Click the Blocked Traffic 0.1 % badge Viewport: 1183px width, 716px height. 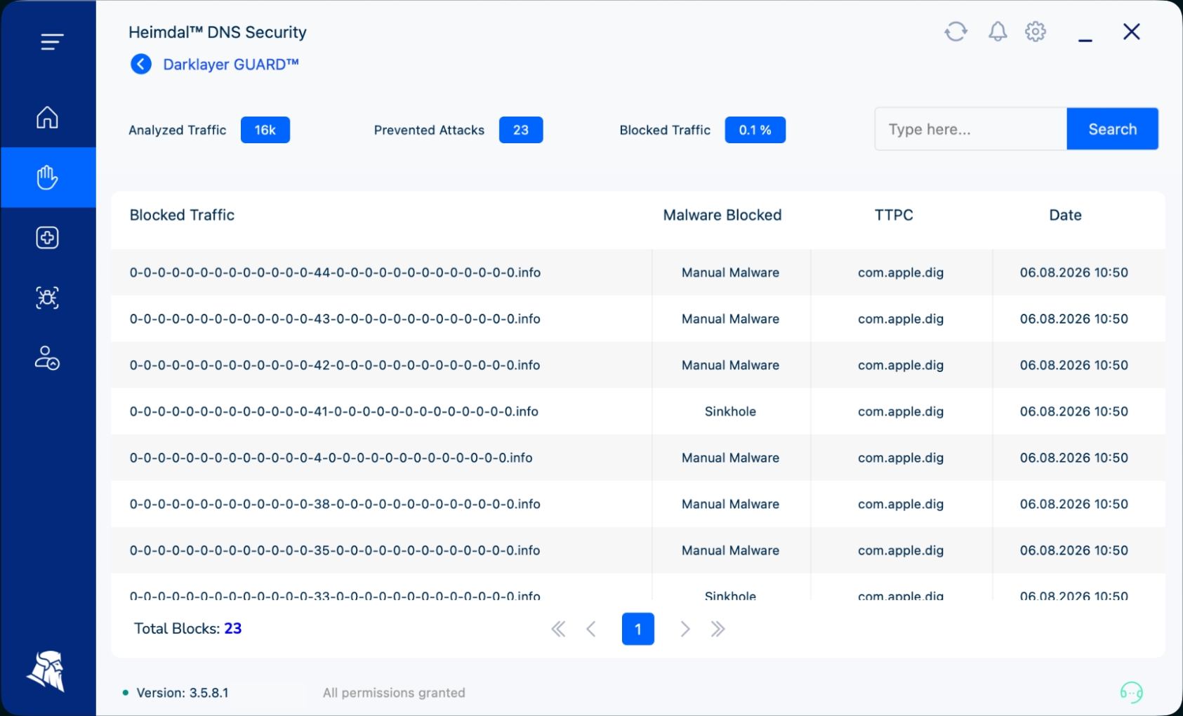(x=755, y=130)
